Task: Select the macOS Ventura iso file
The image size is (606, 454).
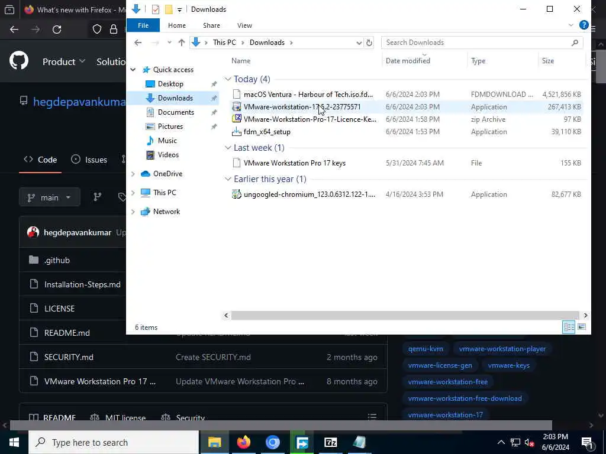Action: [406, 94]
